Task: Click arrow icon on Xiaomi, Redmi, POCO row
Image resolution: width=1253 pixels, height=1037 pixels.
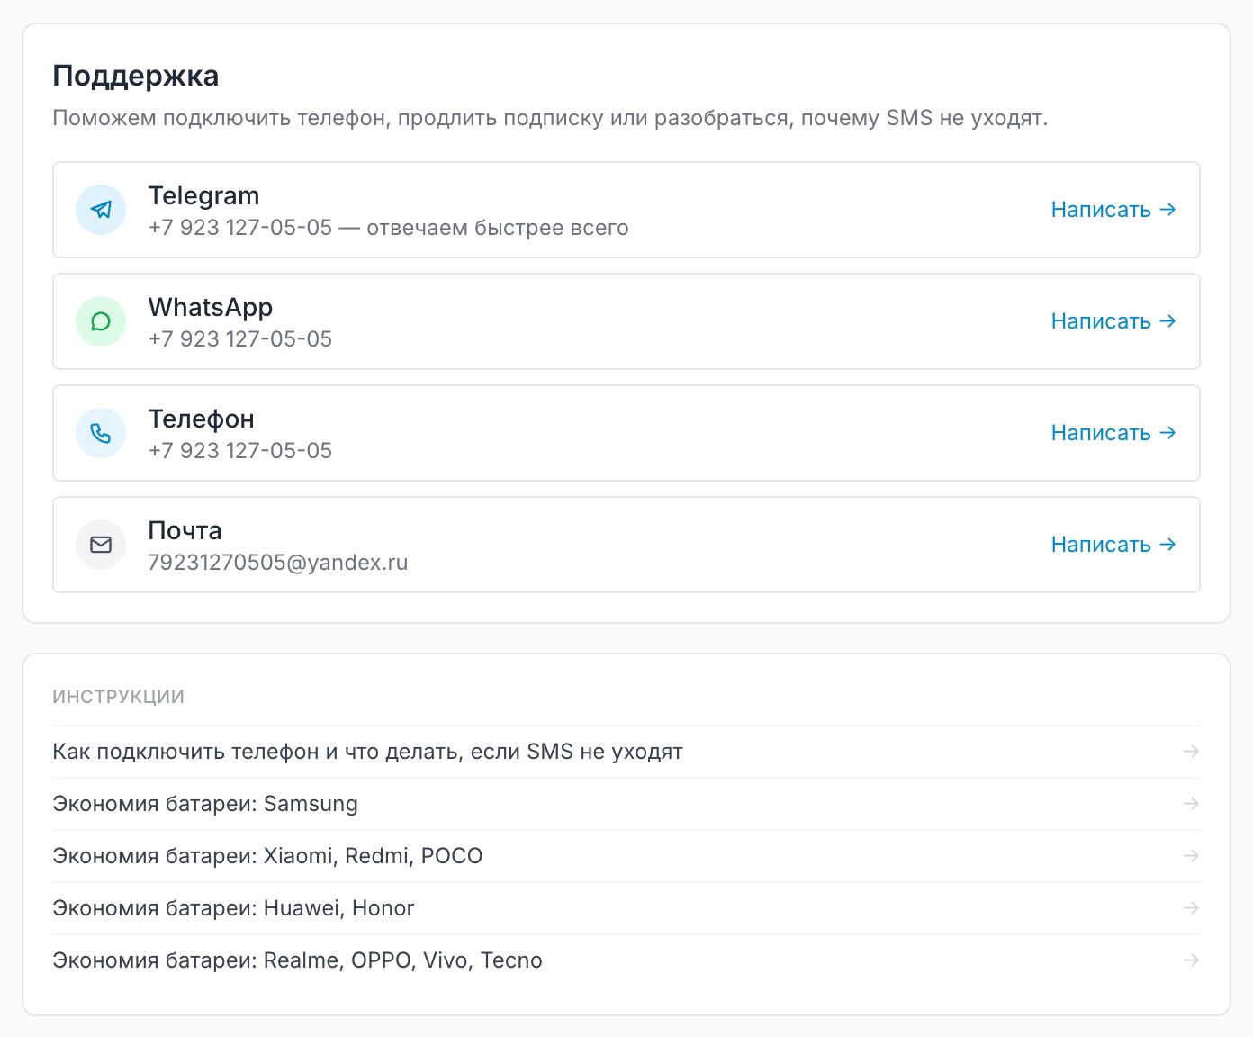Action: point(1191,856)
